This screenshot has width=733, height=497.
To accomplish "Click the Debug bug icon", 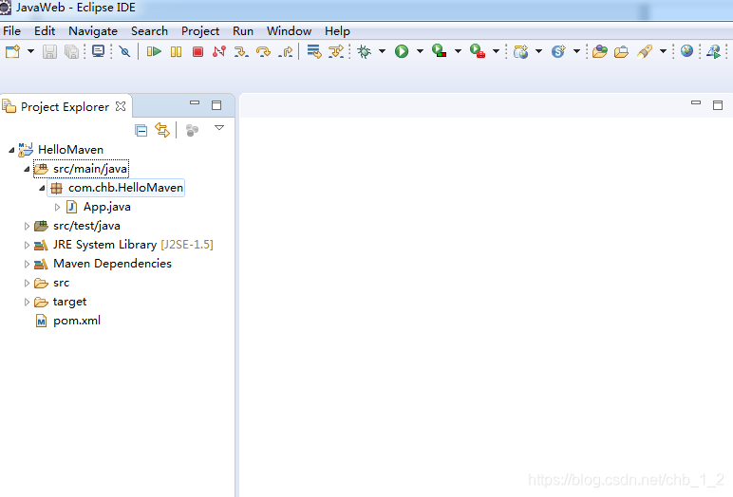I will pyautogui.click(x=365, y=51).
